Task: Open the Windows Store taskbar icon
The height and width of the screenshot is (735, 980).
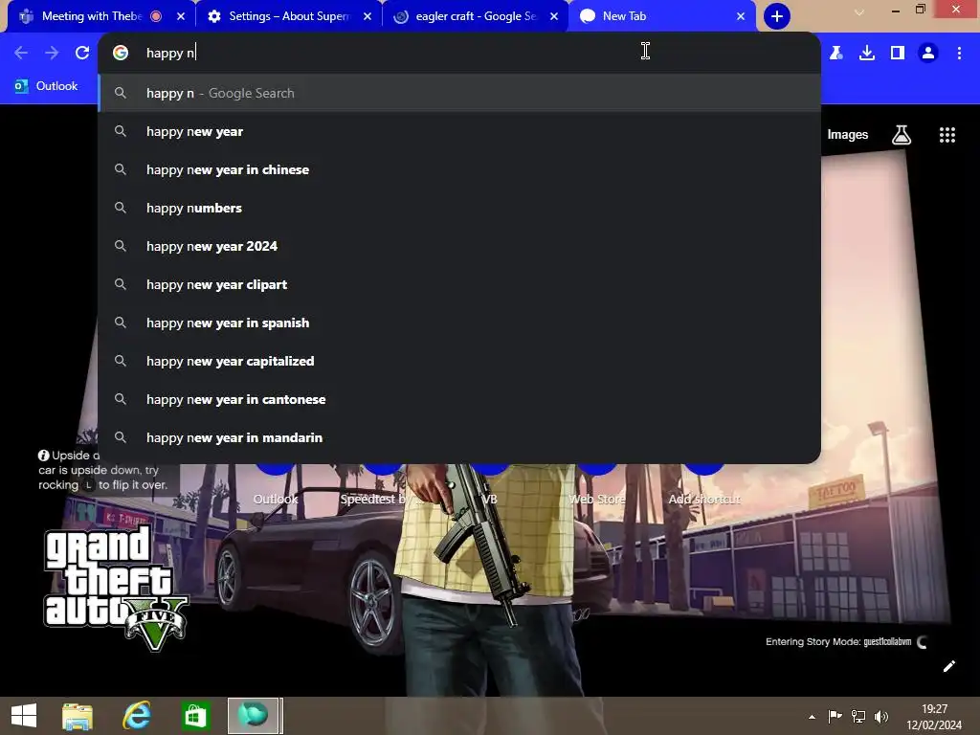Action: point(195,716)
